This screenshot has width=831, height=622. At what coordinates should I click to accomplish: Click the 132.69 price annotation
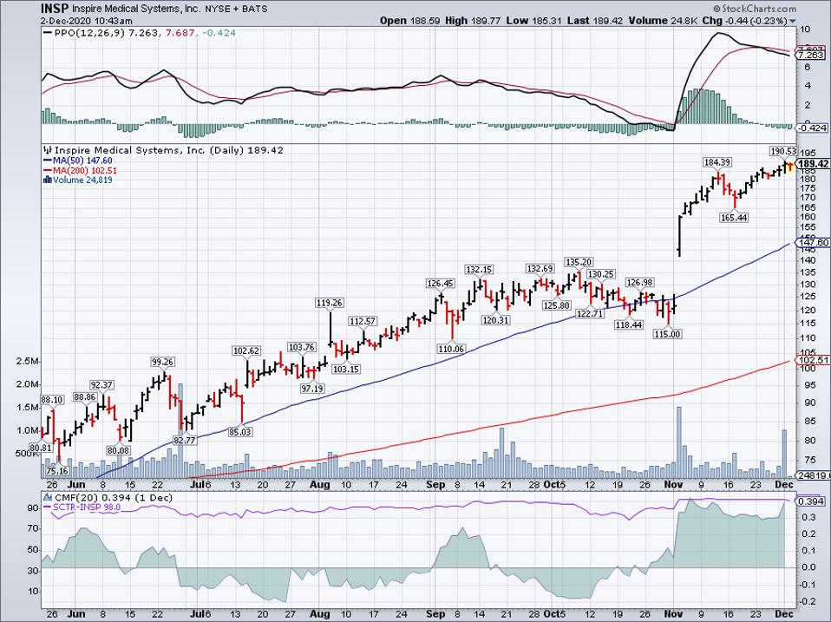(x=540, y=269)
